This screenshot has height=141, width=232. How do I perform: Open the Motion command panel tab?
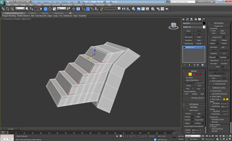click(196, 19)
